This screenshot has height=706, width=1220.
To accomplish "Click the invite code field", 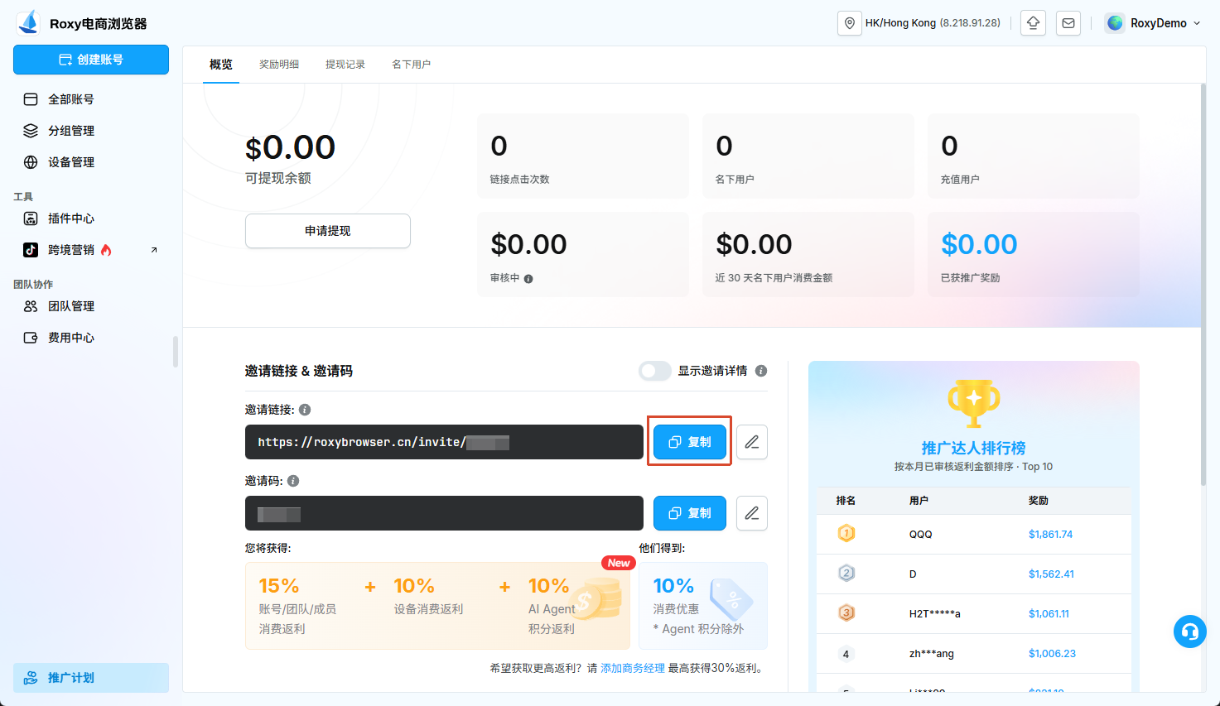I will coord(444,513).
